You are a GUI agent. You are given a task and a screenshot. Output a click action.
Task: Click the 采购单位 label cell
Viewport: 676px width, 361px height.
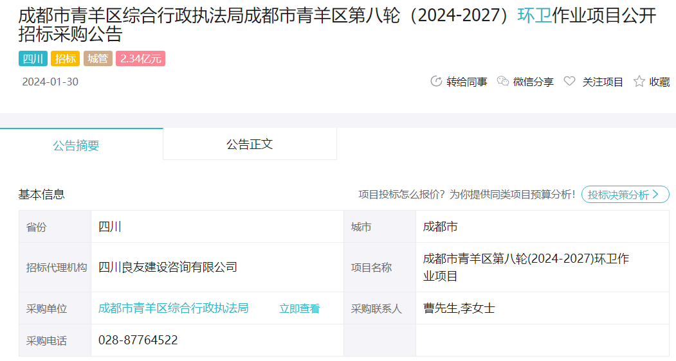pos(55,308)
